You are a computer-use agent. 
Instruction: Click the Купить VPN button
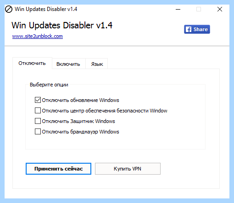128,169
